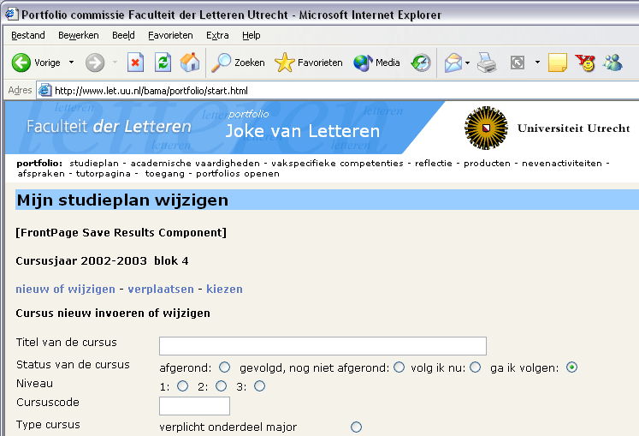Stop loading with red X icon

pyautogui.click(x=135, y=63)
